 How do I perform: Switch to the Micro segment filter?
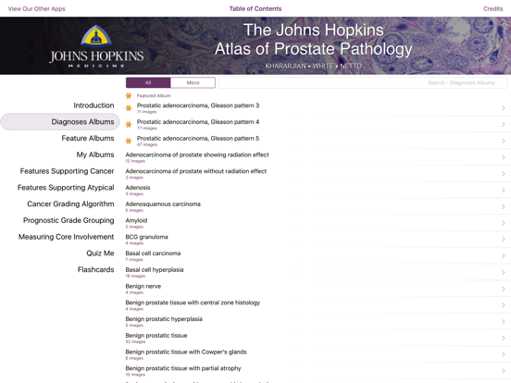(193, 82)
